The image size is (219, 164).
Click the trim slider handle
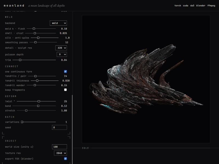[20, 60]
